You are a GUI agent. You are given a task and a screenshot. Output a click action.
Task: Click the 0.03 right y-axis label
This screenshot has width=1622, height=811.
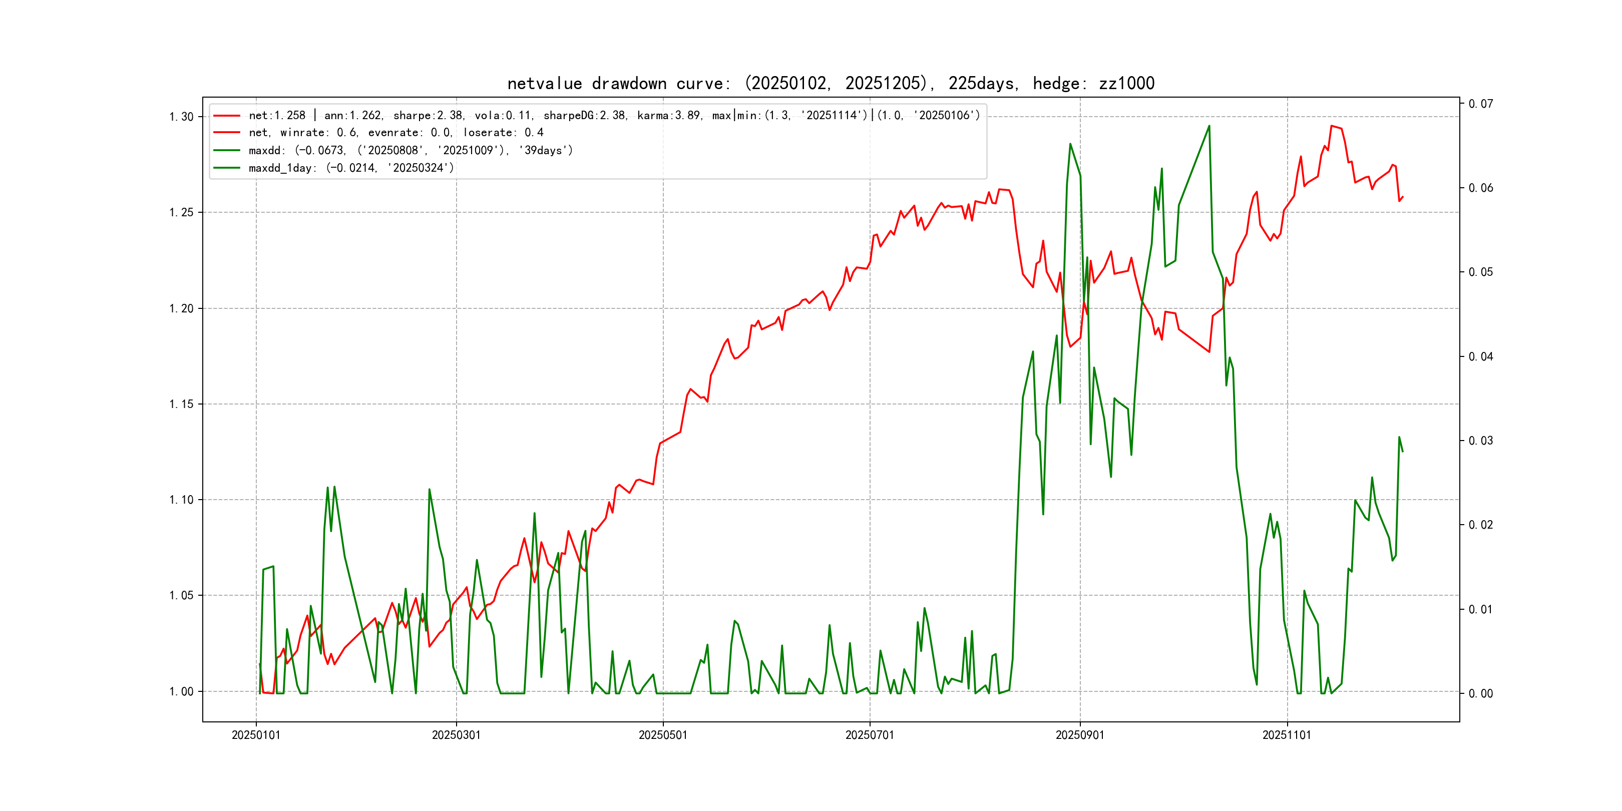tap(1480, 441)
